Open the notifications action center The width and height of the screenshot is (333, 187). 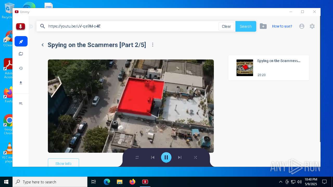pos(324,182)
